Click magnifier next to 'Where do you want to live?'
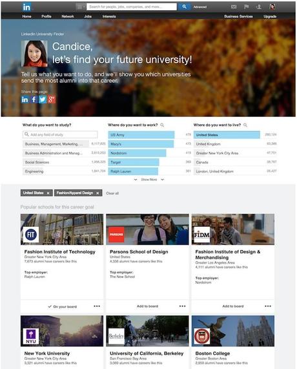 [x=245, y=125]
